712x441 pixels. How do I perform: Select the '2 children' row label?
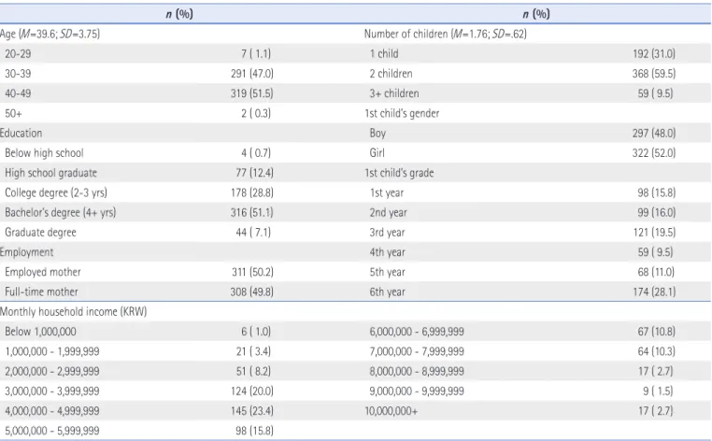tap(391, 74)
